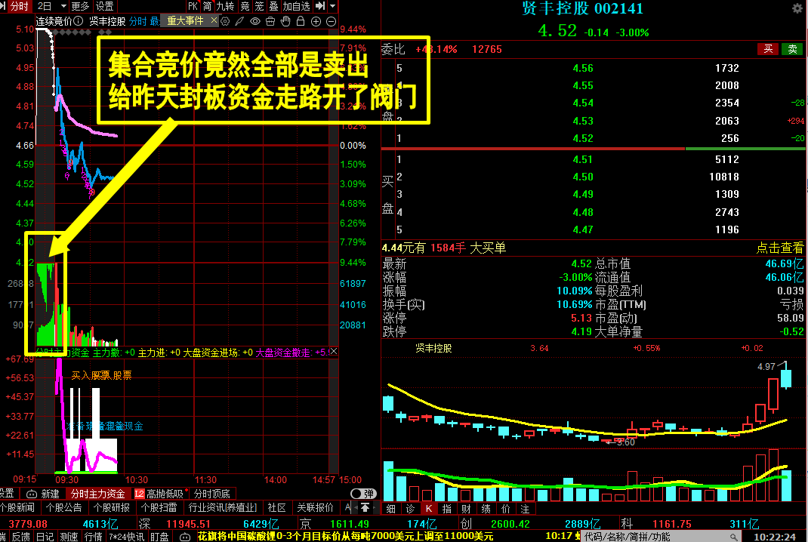808x542 pixels.
Task: Select the 高抛低吸 indicator tab
Action: coord(160,494)
